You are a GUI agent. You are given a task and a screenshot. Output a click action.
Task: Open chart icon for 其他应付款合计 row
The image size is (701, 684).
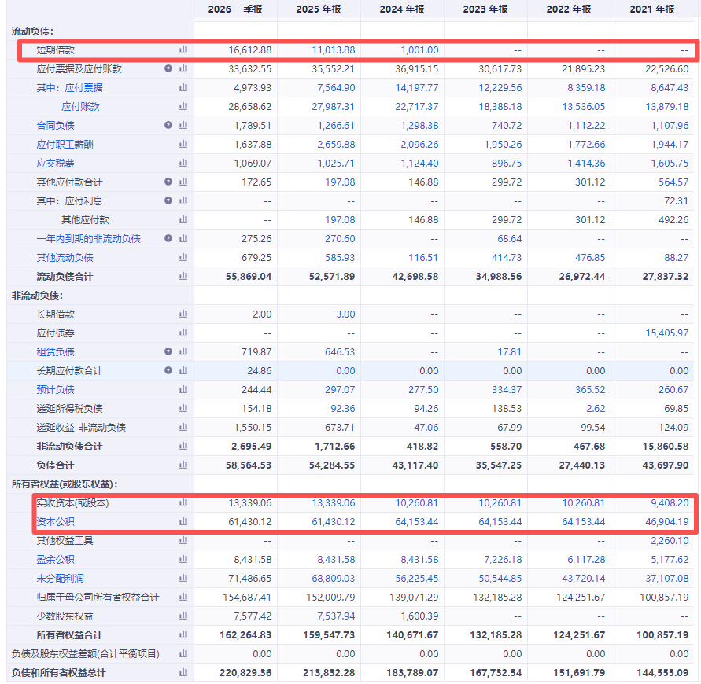[x=183, y=182]
